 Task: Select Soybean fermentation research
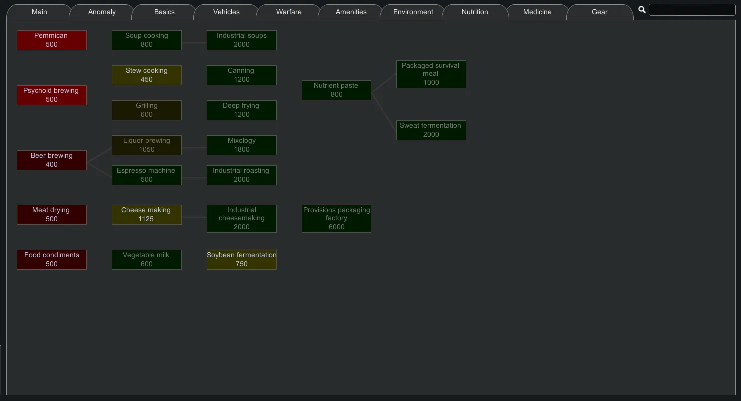click(242, 259)
